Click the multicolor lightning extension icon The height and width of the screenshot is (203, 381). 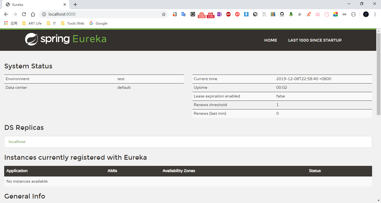(336, 14)
